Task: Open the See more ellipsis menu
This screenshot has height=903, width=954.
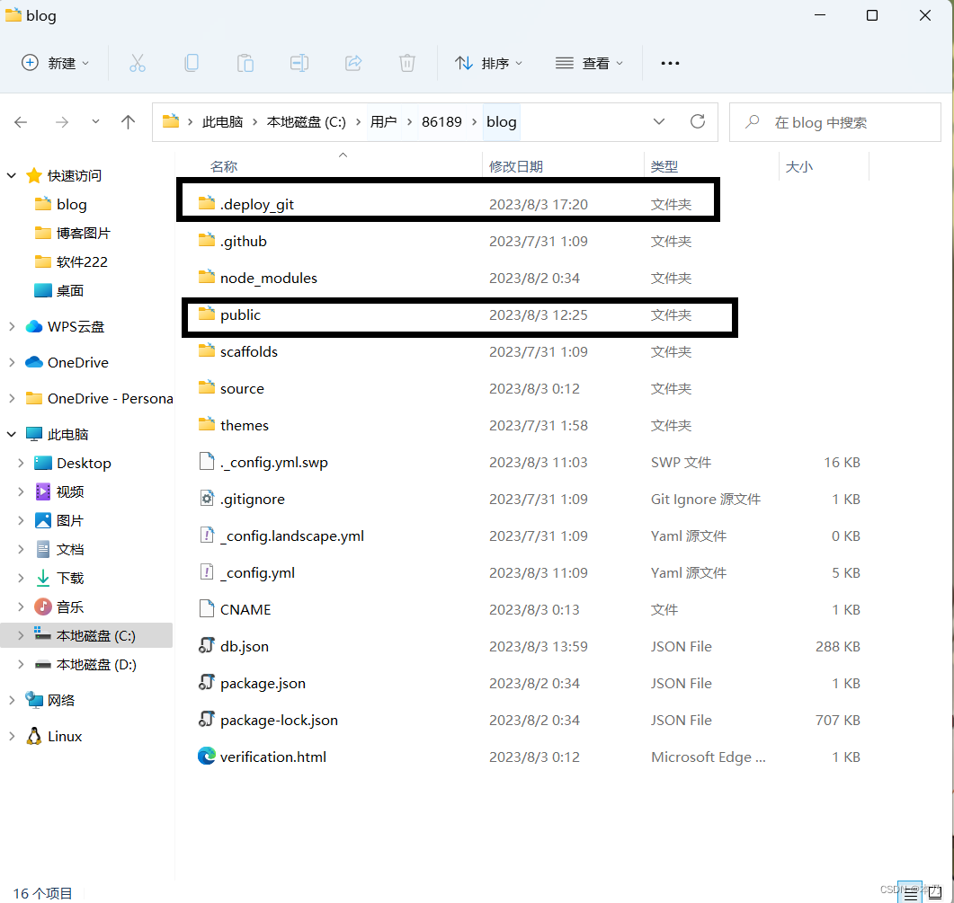Action: 670,62
